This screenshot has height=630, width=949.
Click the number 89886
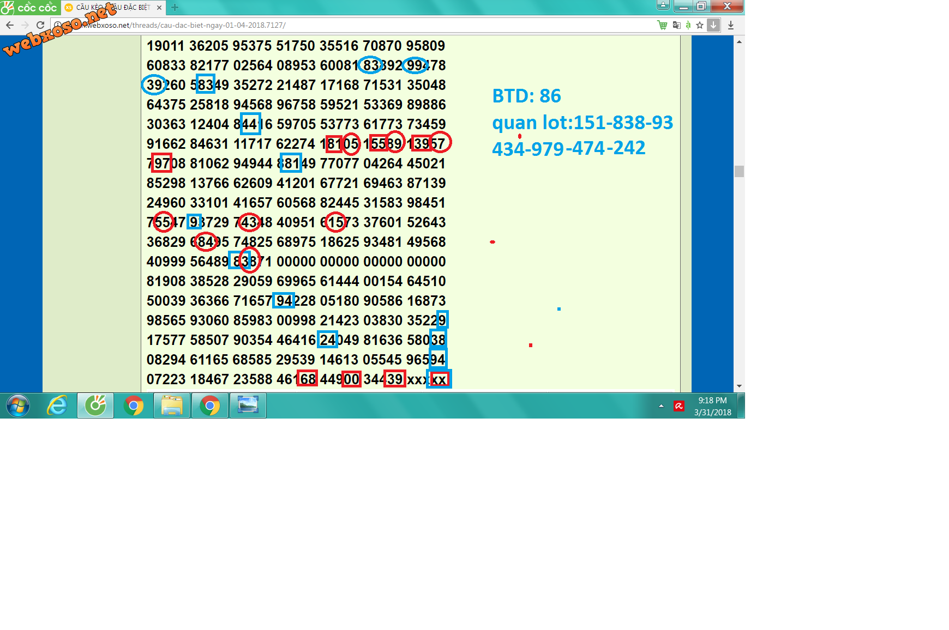[x=427, y=105]
